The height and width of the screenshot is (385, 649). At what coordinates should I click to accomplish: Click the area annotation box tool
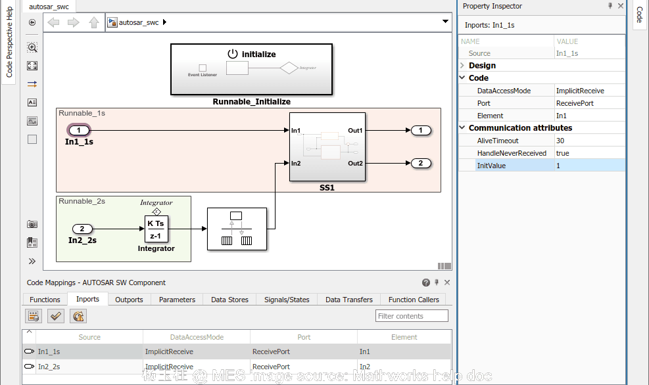click(x=32, y=139)
